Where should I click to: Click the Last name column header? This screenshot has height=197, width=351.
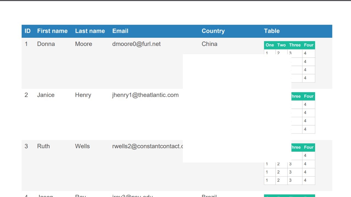(x=90, y=31)
